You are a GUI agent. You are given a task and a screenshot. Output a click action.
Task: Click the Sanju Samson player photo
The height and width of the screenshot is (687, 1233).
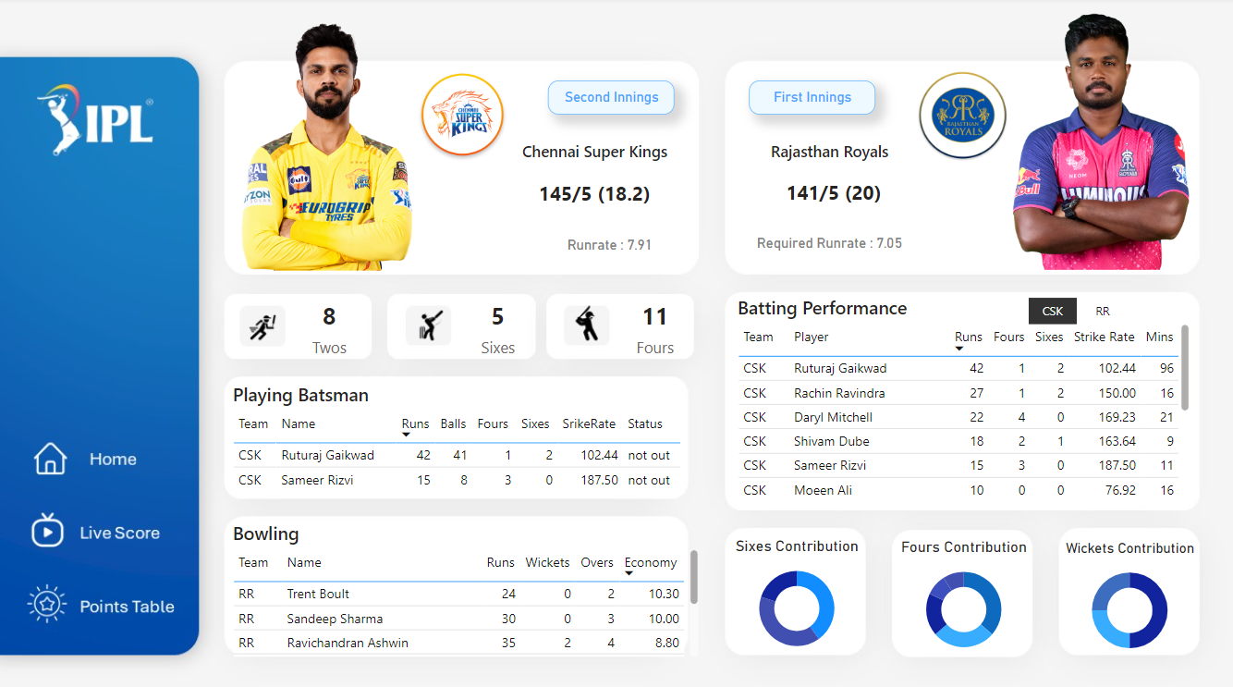coord(1101,142)
